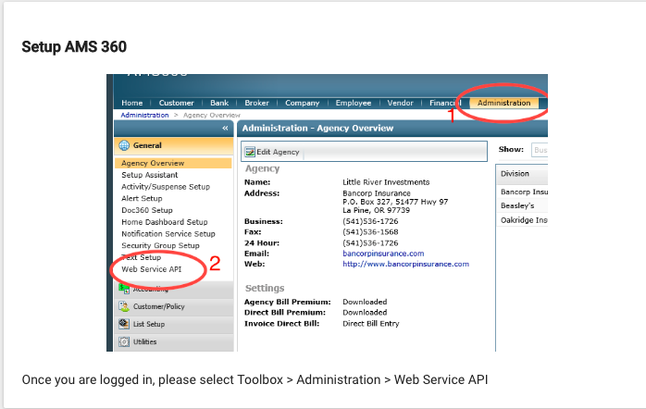Click the Edit Agency button label
The height and width of the screenshot is (409, 646).
pyautogui.click(x=278, y=152)
